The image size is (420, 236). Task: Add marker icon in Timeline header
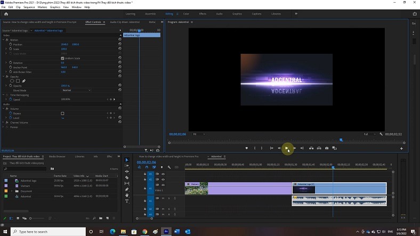(x=161, y=167)
